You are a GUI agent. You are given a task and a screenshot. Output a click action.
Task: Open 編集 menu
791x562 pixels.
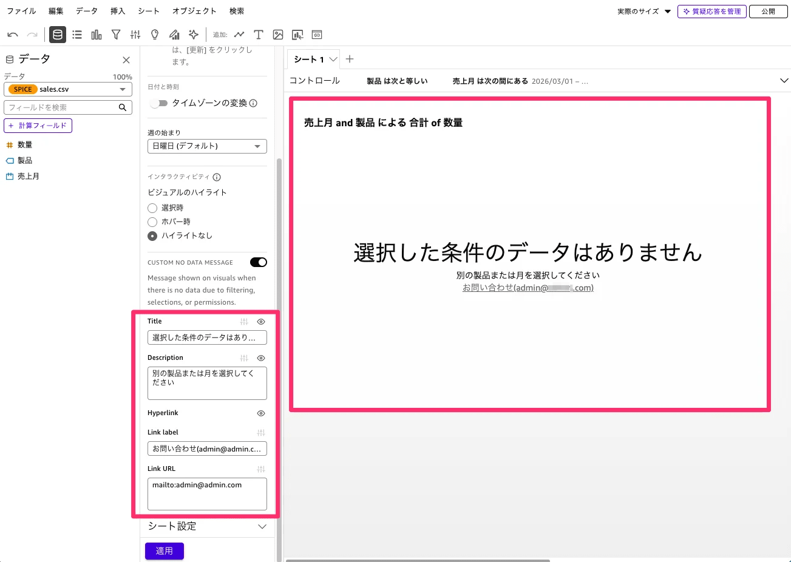[x=56, y=12]
